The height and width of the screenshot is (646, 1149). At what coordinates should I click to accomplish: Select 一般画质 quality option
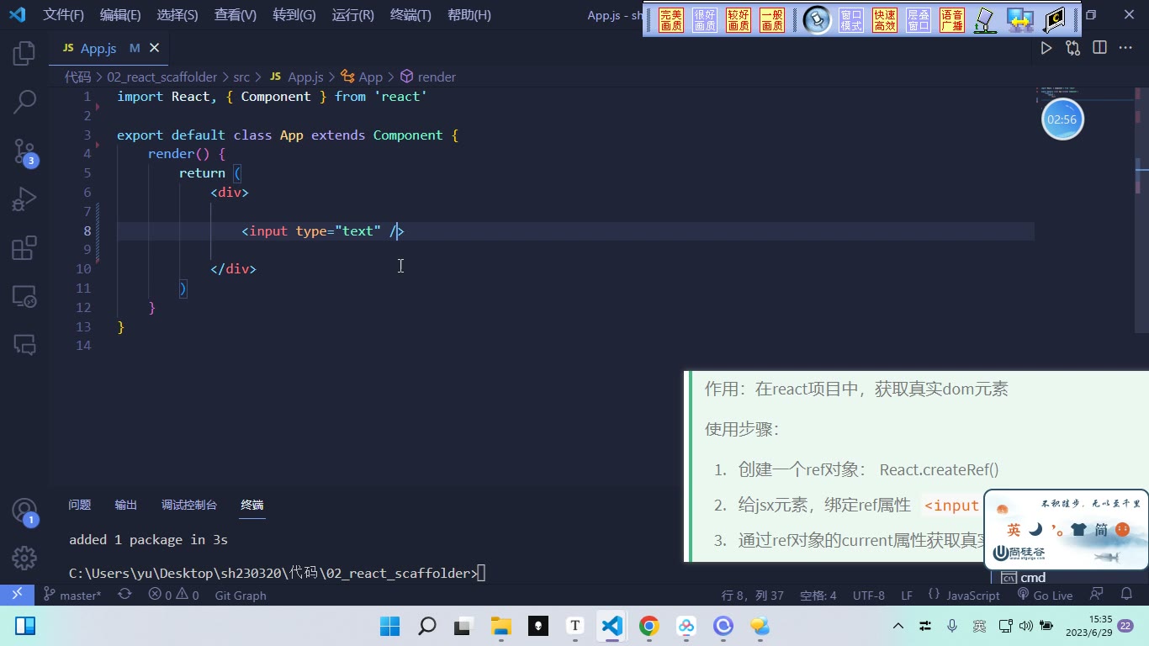coord(772,20)
